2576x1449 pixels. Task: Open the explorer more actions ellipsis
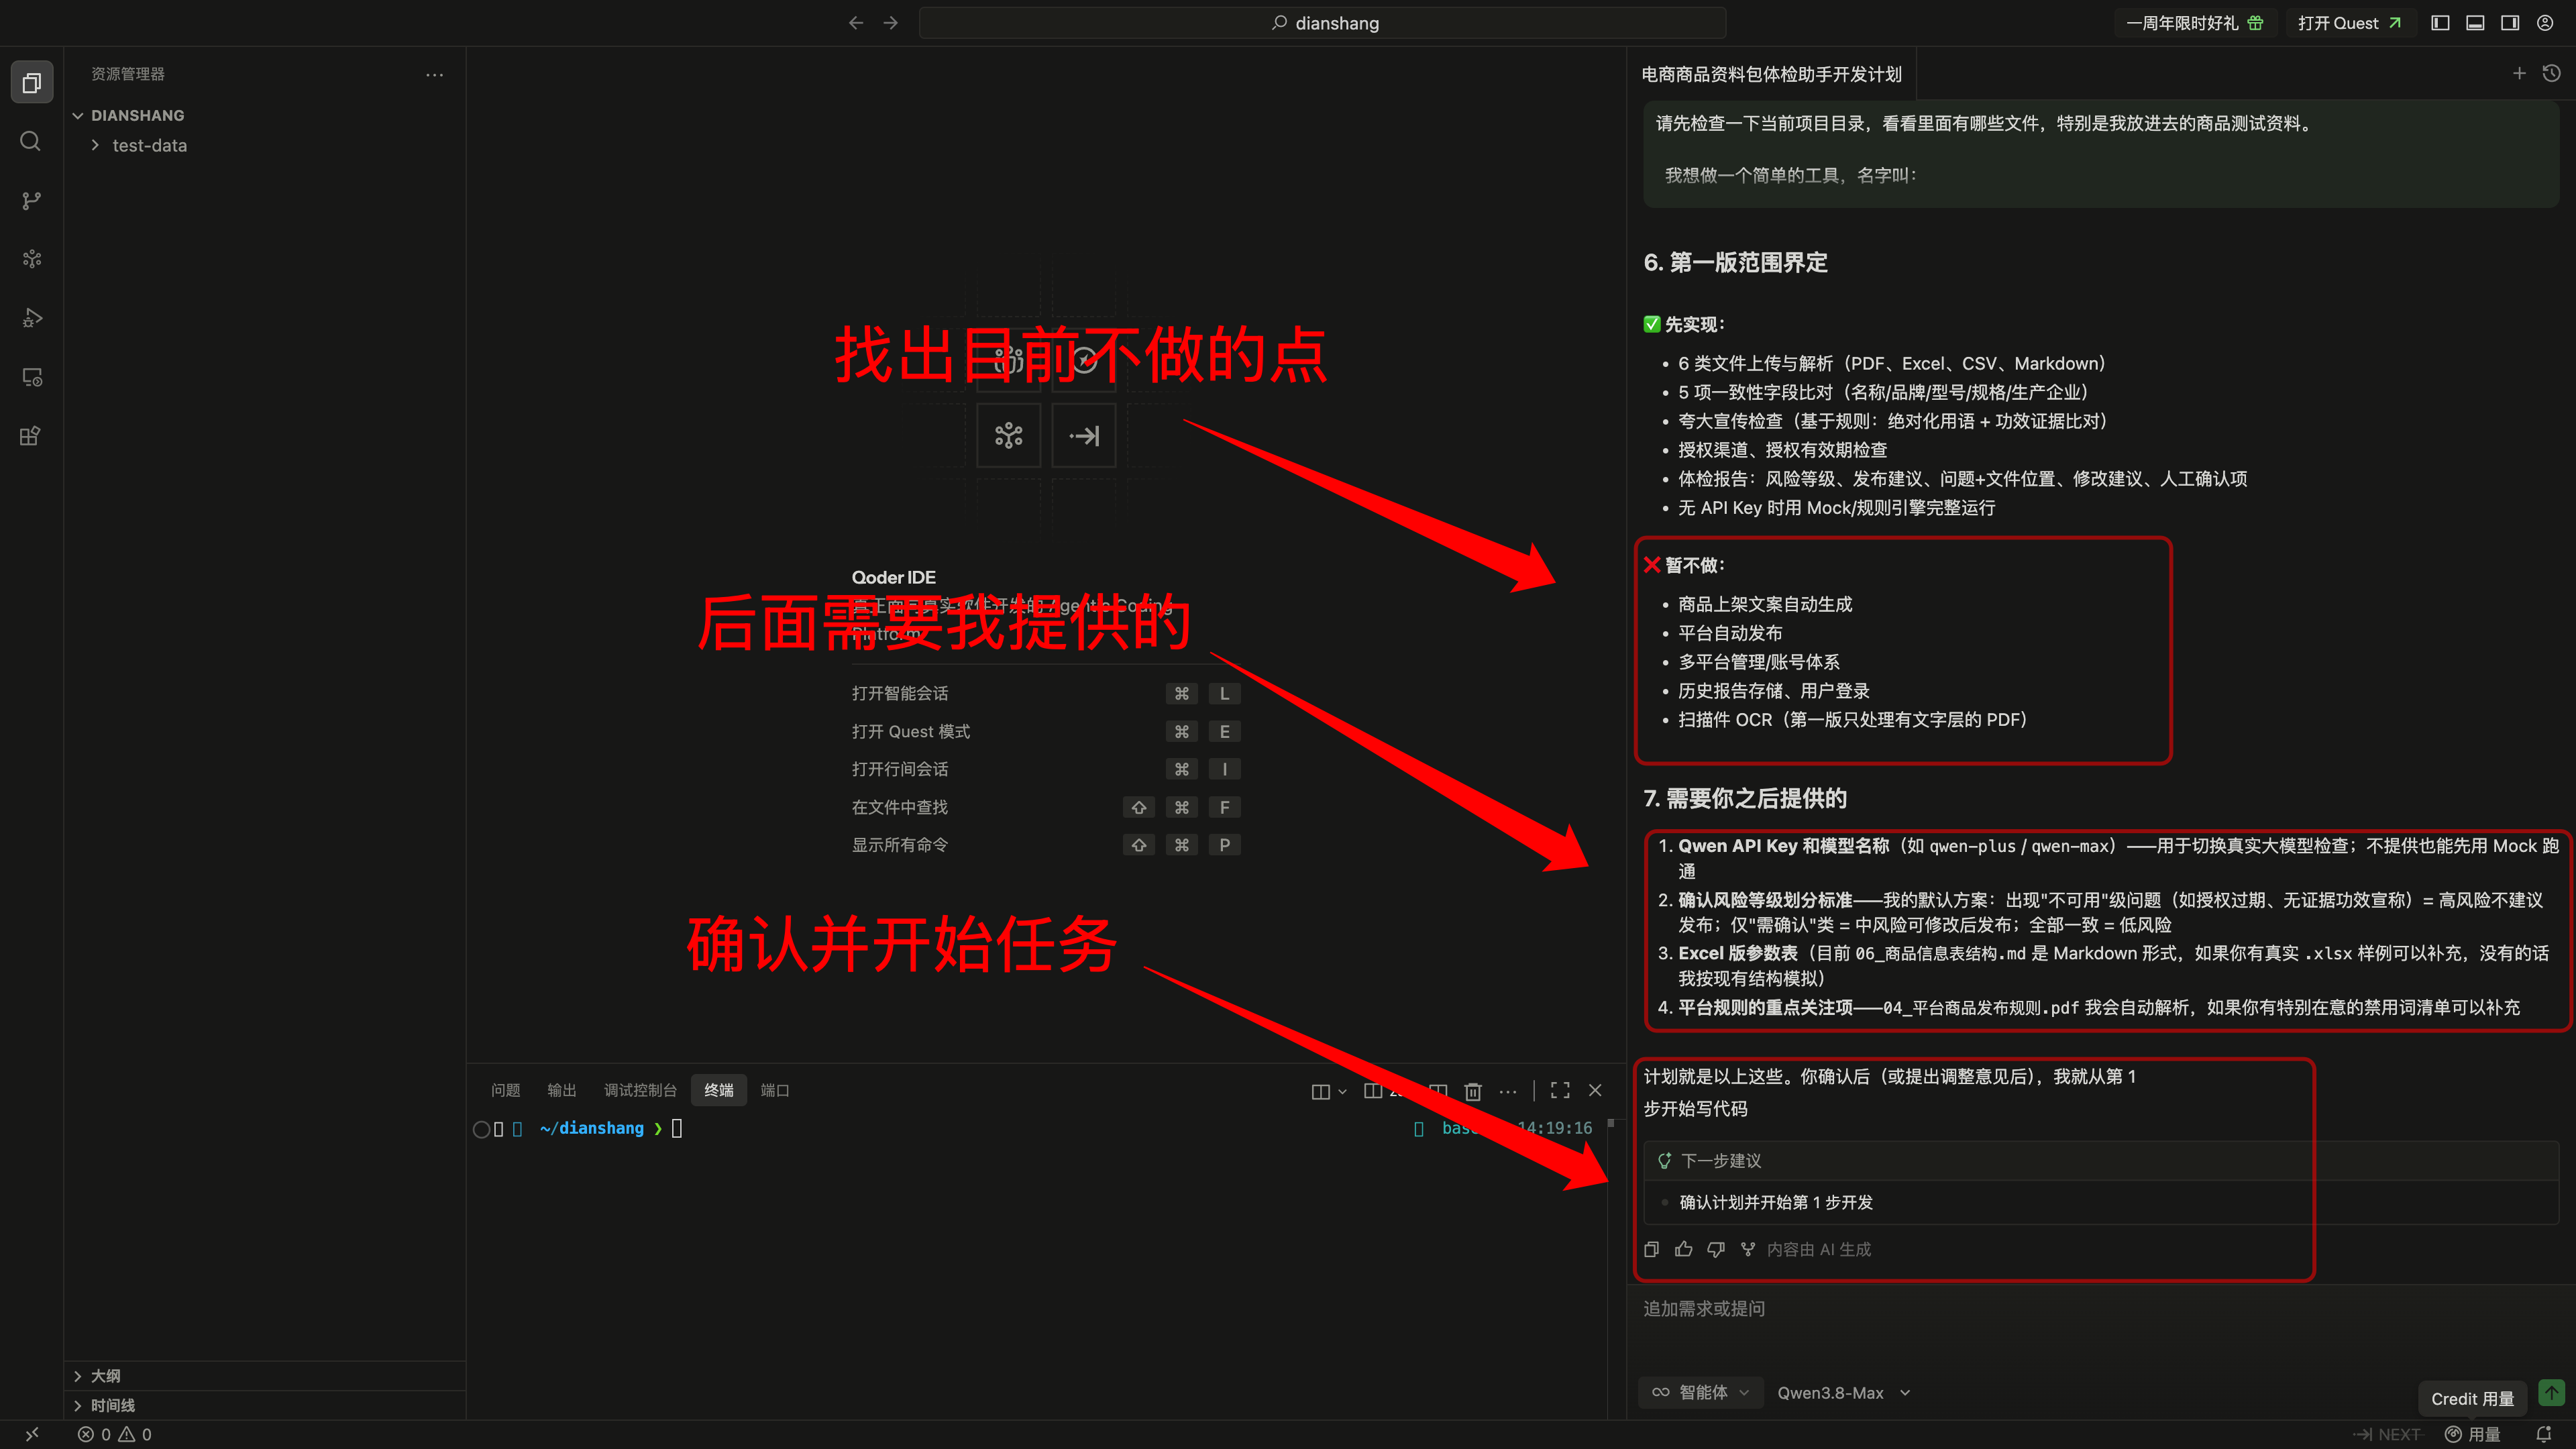click(x=434, y=74)
